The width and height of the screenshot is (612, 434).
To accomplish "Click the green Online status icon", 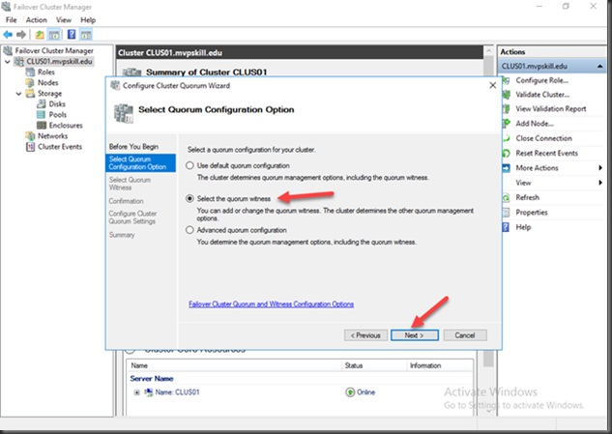I will tap(350, 392).
